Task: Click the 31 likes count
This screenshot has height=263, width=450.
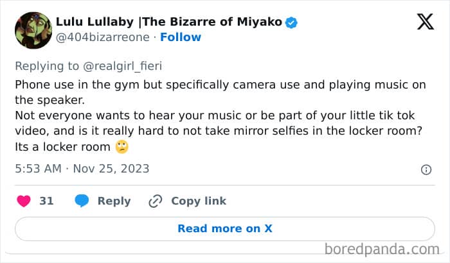Action: click(x=46, y=201)
